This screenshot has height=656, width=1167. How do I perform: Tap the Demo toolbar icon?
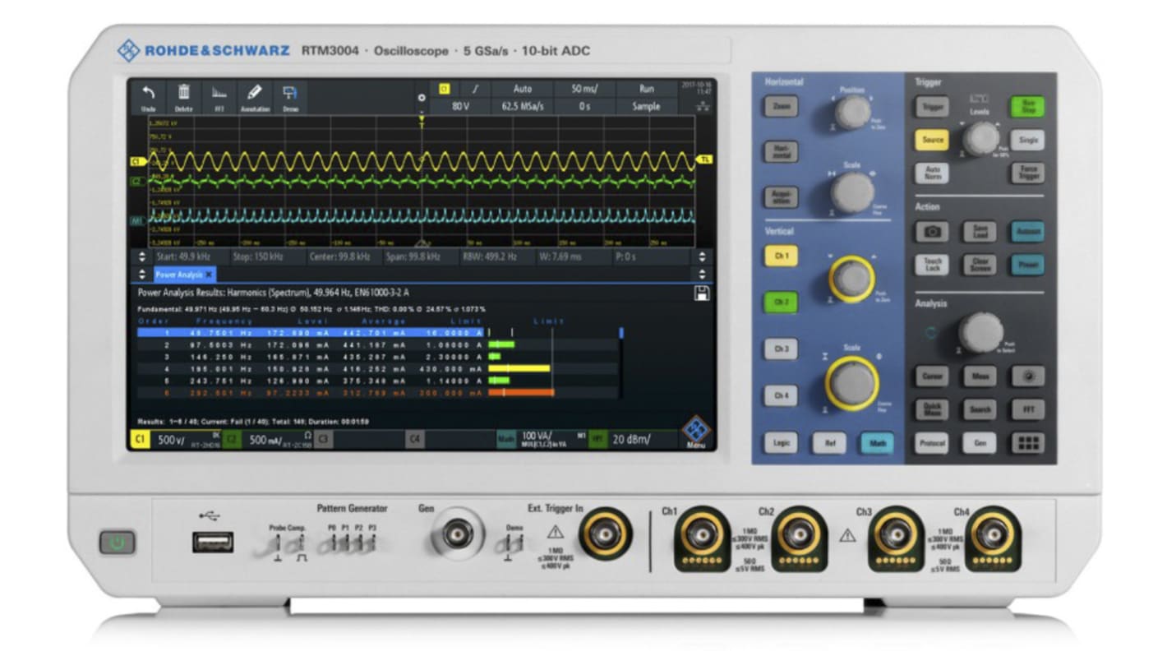point(290,93)
